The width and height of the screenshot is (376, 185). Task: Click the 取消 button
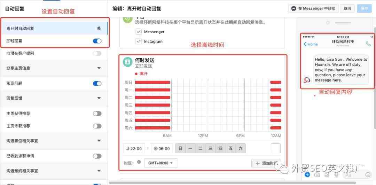point(347,9)
